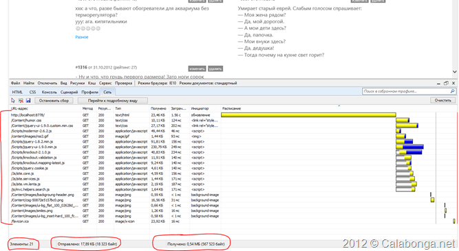Click the 230,79 КБ received size cell
The image size is (459, 251).
point(159,147)
